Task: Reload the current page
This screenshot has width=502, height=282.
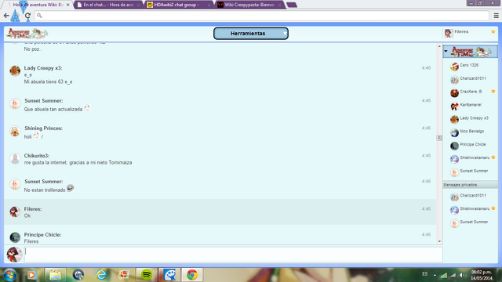Action: click(28, 16)
